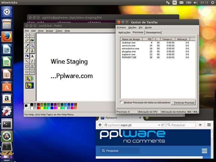Pick the black color swatch in Paint palette

coord(32,105)
